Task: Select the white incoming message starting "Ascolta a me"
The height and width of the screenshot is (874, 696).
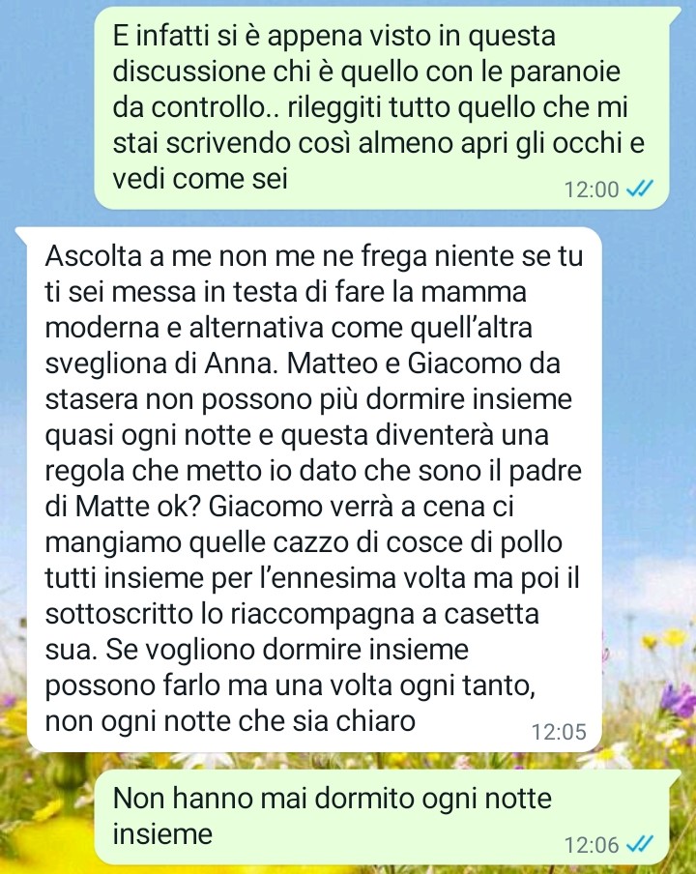Action: pos(308,489)
